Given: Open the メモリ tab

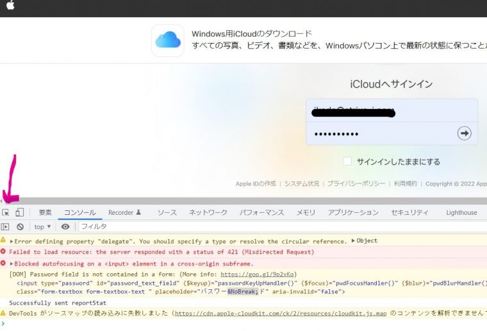Looking at the screenshot, I should tap(306, 212).
